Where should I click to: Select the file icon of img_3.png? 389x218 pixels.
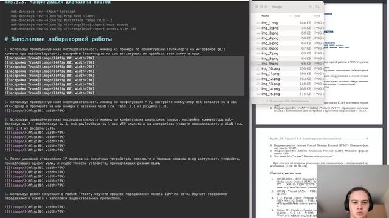tap(258, 33)
